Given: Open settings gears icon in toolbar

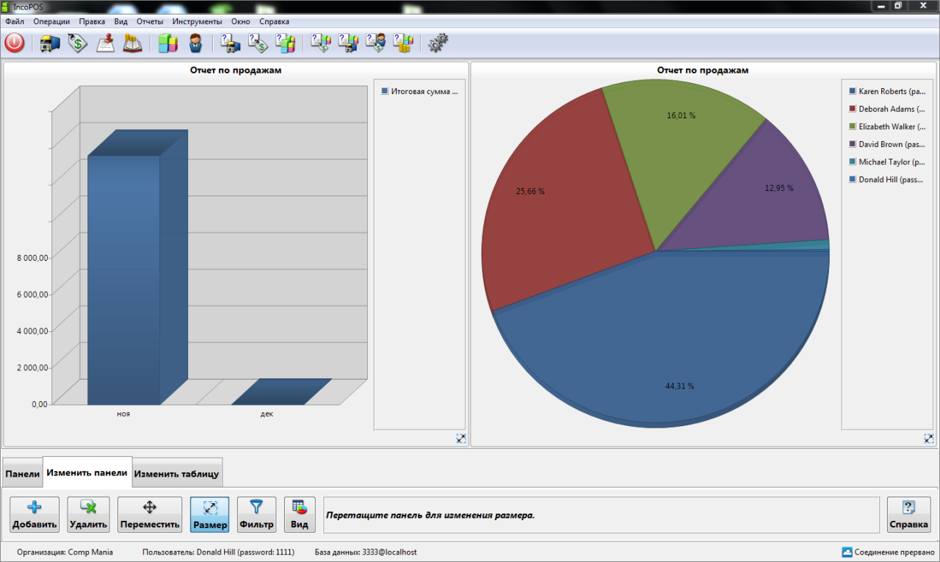Looking at the screenshot, I should (x=438, y=43).
